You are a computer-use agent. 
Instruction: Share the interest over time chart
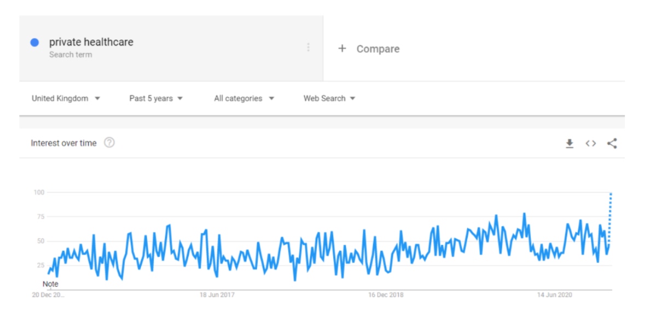[x=612, y=143]
